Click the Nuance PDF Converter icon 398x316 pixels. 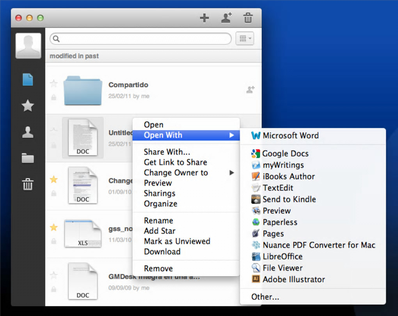point(256,245)
